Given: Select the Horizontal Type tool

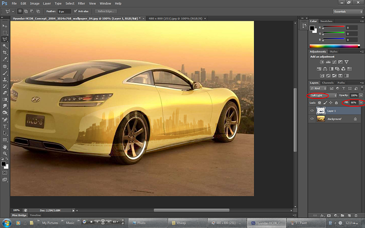Looking at the screenshot, I should click(5, 127).
